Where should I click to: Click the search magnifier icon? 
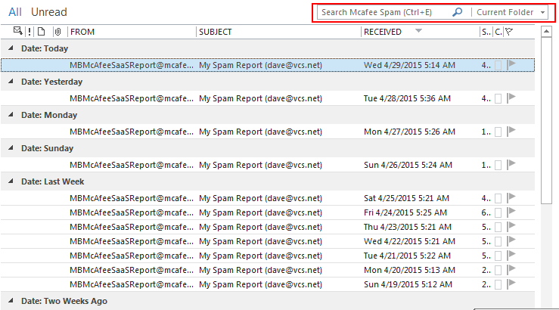457,12
